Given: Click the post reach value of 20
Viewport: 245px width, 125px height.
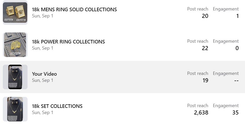Looking at the screenshot, I should point(205,16).
